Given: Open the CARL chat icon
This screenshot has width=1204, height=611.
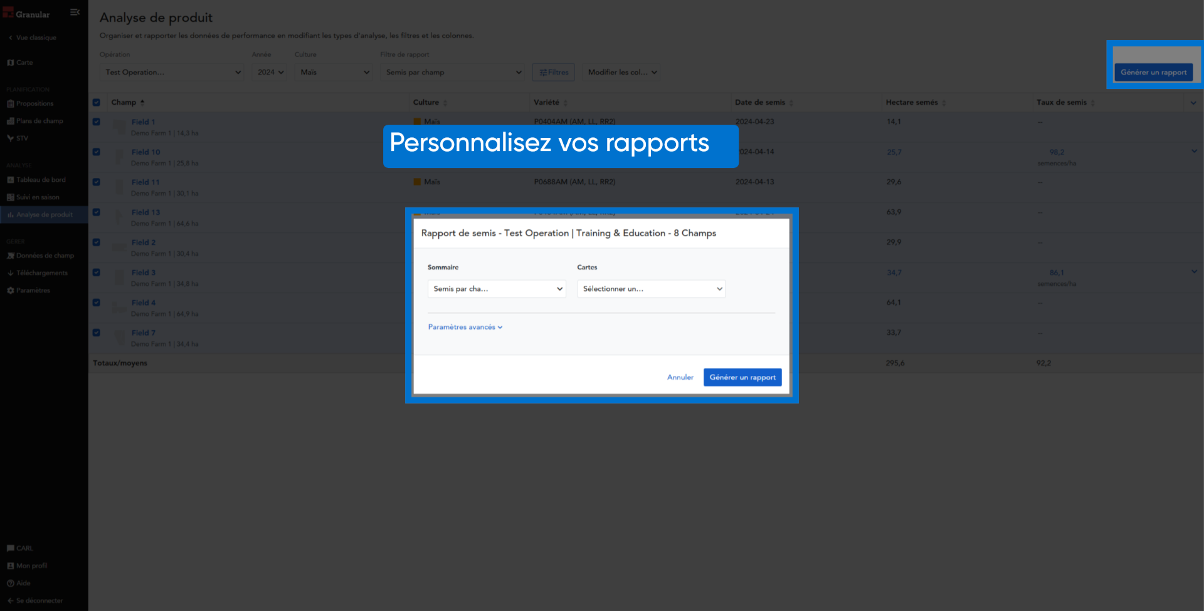Looking at the screenshot, I should click(11, 548).
